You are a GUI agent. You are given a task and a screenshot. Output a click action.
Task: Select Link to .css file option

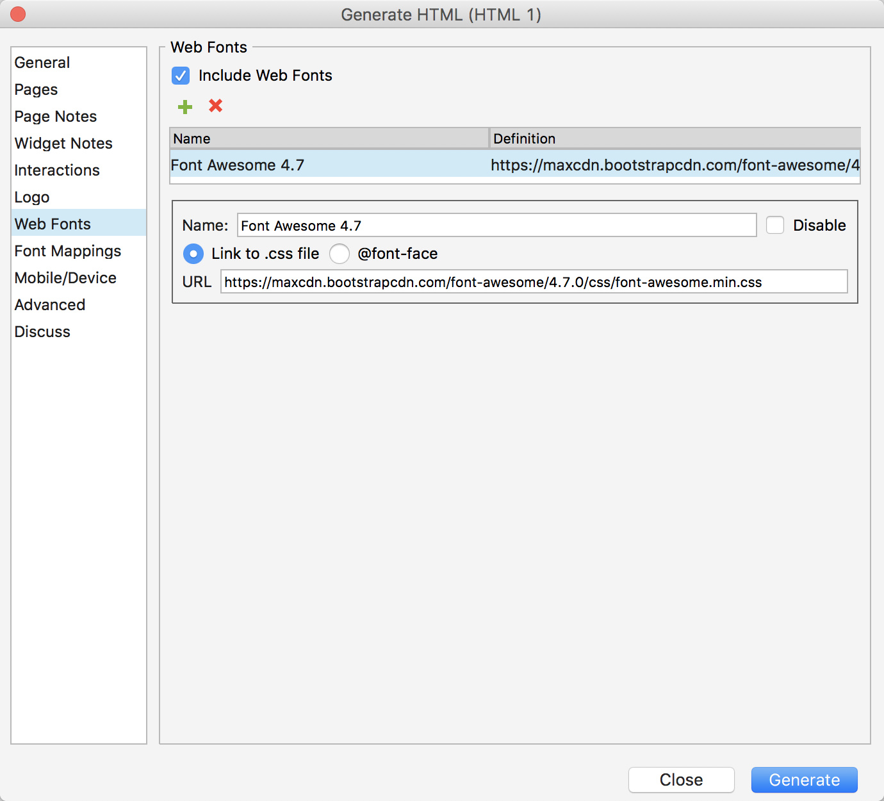click(193, 254)
